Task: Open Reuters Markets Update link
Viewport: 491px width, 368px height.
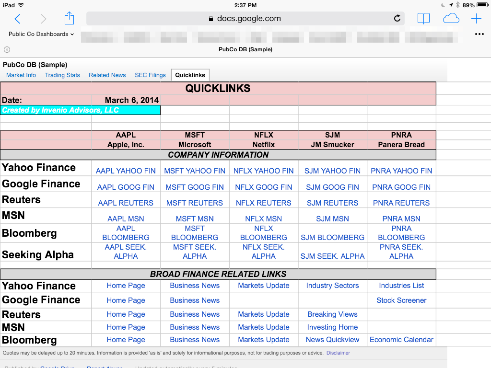Action: coord(263,314)
